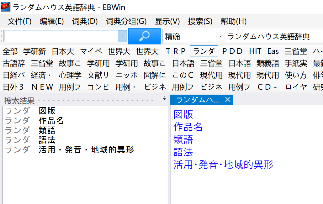Select 語法 row in search results list
This screenshot has height=204, width=323.
coord(85,140)
